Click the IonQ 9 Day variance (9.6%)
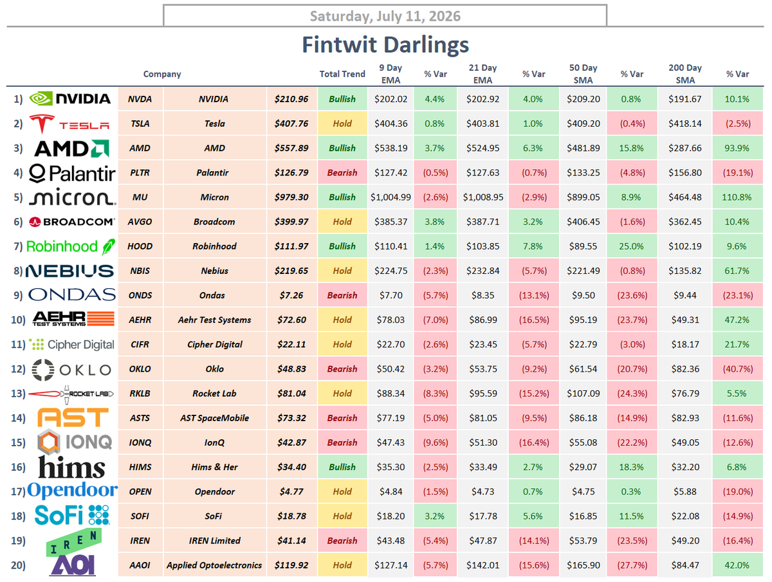772x582 pixels. click(436, 442)
